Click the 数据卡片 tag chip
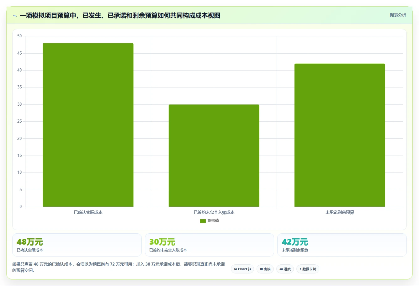The height and width of the screenshot is (286, 419). pos(308,269)
